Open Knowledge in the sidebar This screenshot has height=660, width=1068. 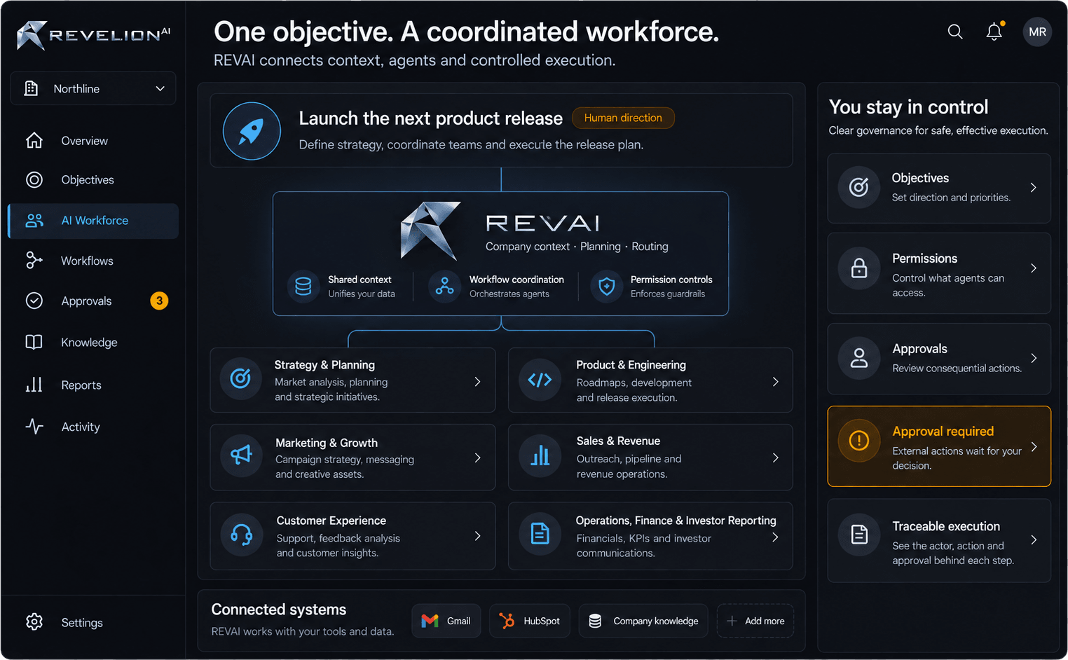click(x=93, y=343)
